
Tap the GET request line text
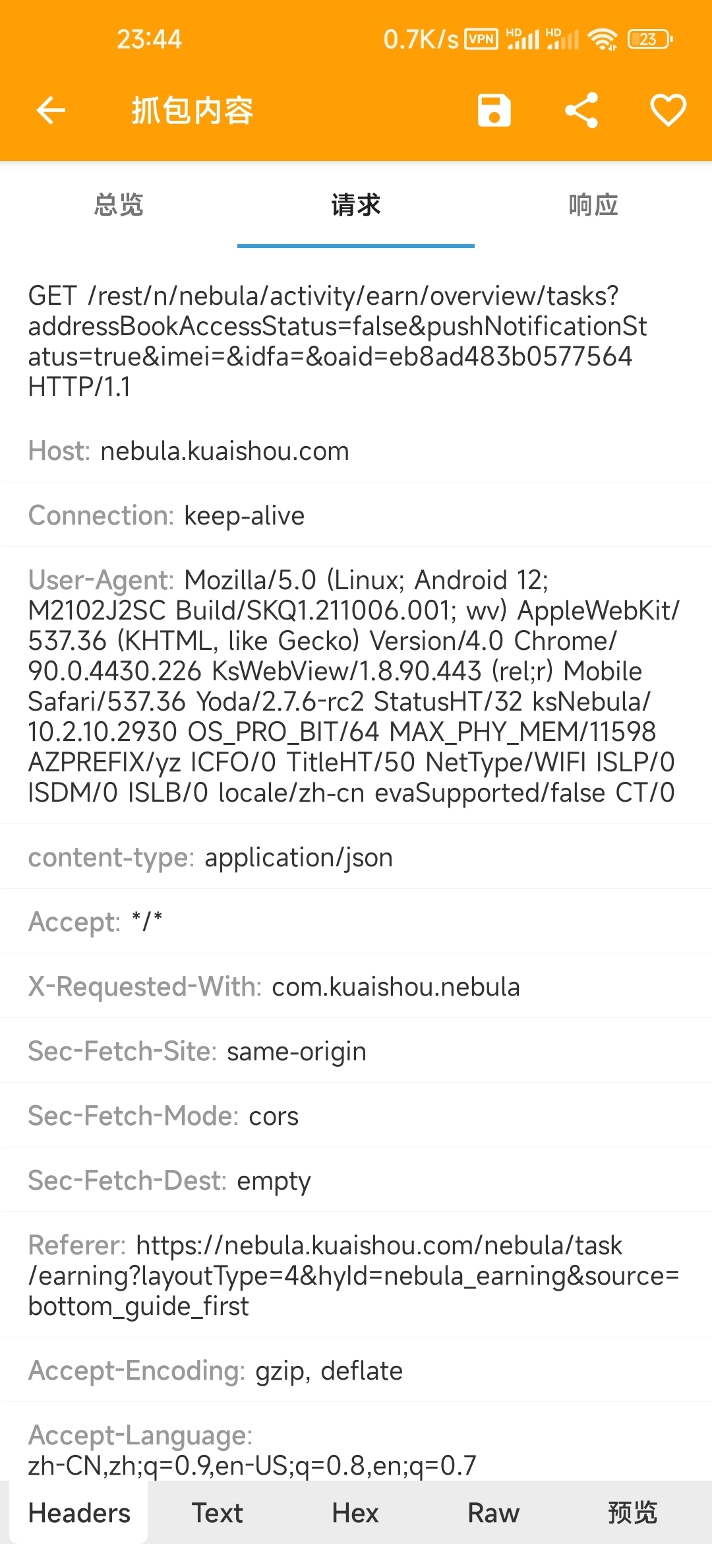(338, 341)
